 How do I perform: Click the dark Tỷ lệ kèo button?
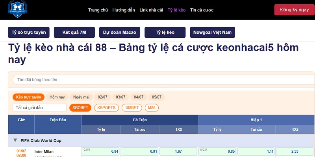click(165, 32)
